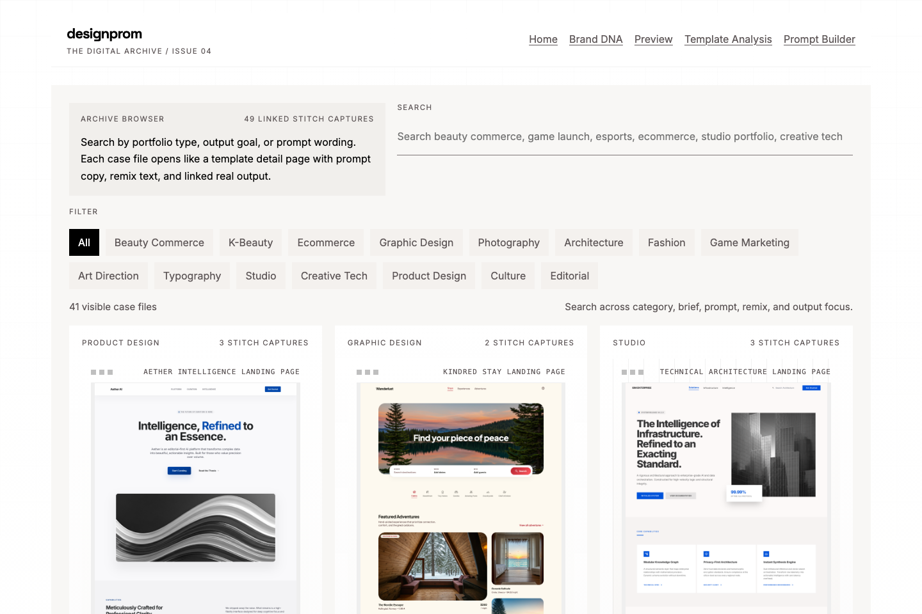Click the designprom logo

click(x=104, y=34)
